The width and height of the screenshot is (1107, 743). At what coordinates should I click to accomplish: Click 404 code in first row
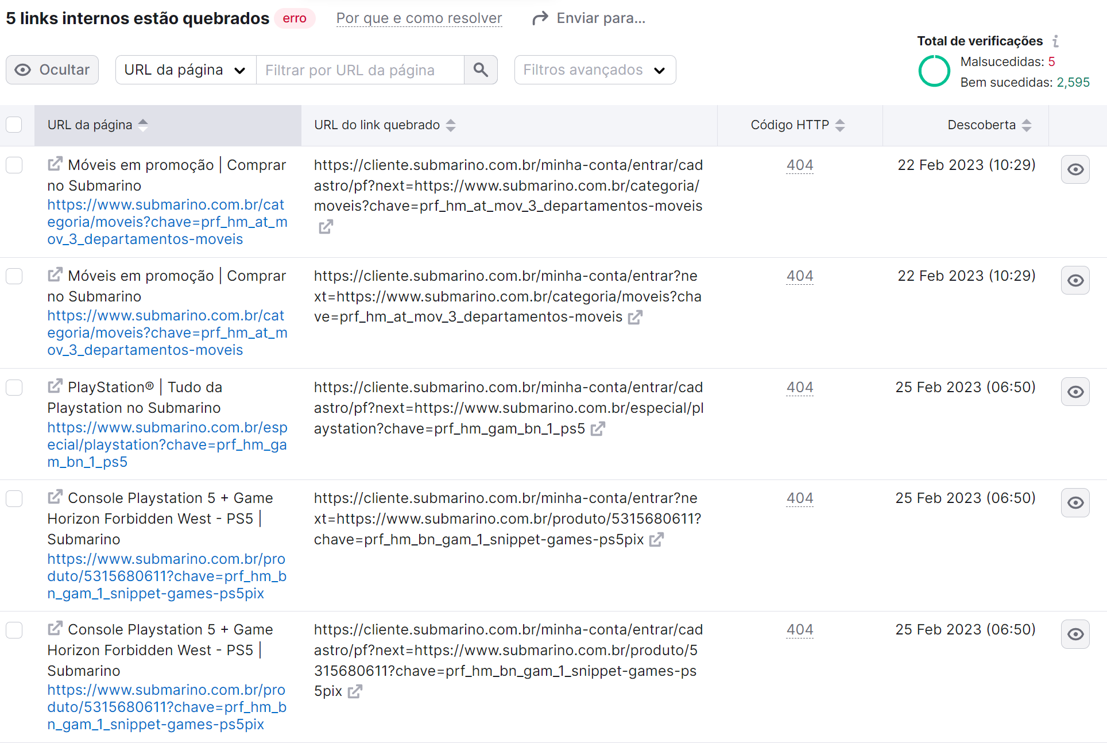[x=800, y=165]
